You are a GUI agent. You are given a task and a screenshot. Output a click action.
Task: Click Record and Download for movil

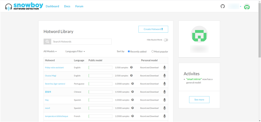pyautogui.click(x=149, y=108)
